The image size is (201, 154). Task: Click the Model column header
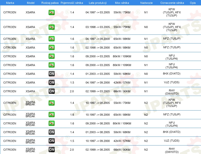point(31,3)
